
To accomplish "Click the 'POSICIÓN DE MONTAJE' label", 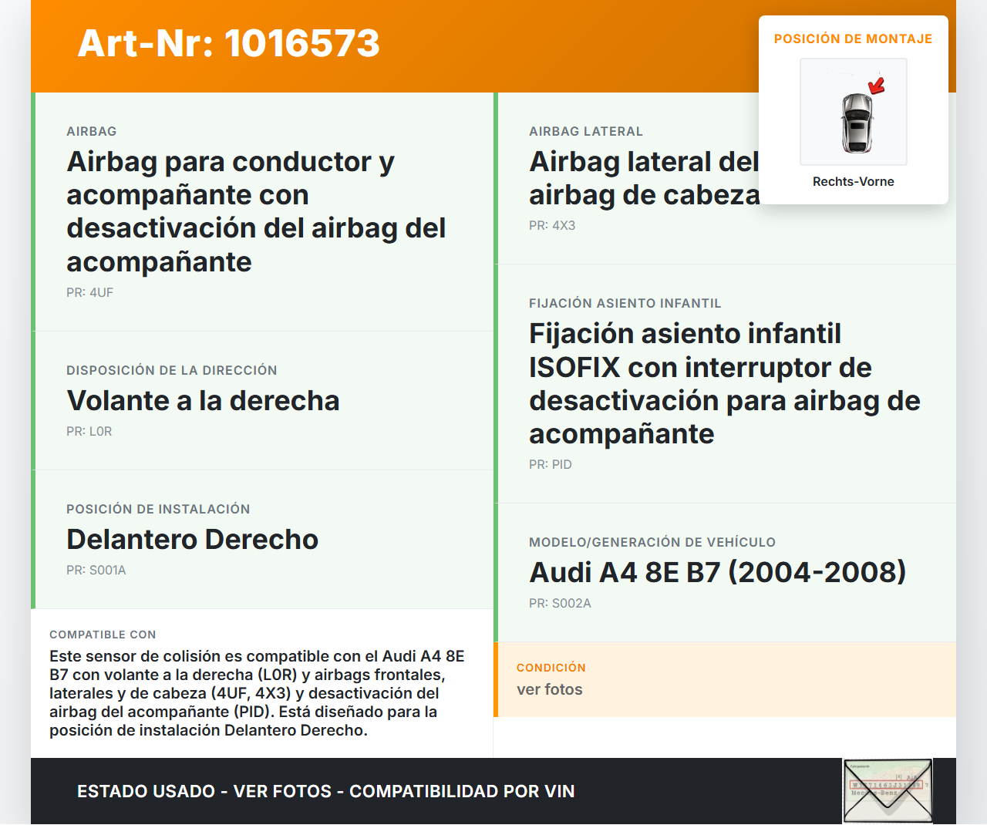I will point(854,39).
